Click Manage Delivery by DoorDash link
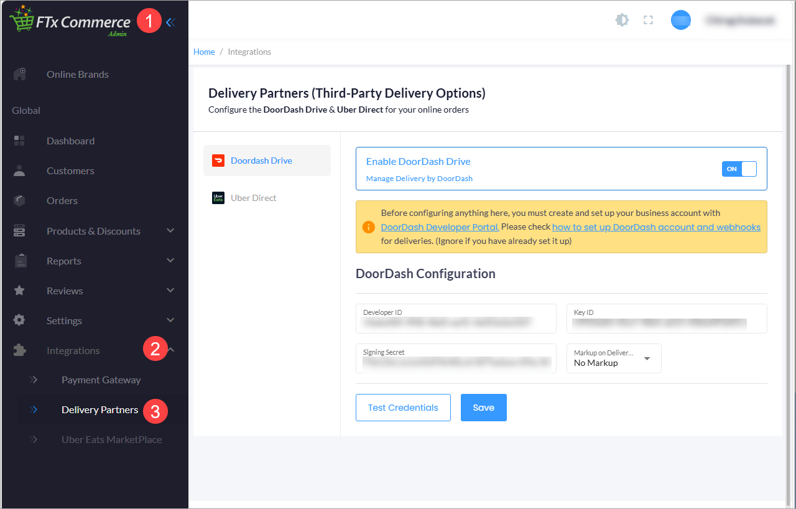The image size is (796, 509). pos(419,179)
